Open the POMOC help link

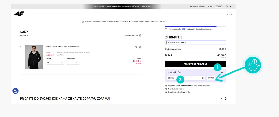point(219,6)
